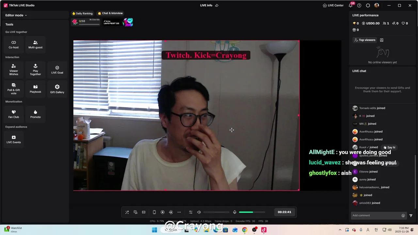Open the viewer list icon beside Top viewers
The image size is (418, 235).
click(381, 40)
